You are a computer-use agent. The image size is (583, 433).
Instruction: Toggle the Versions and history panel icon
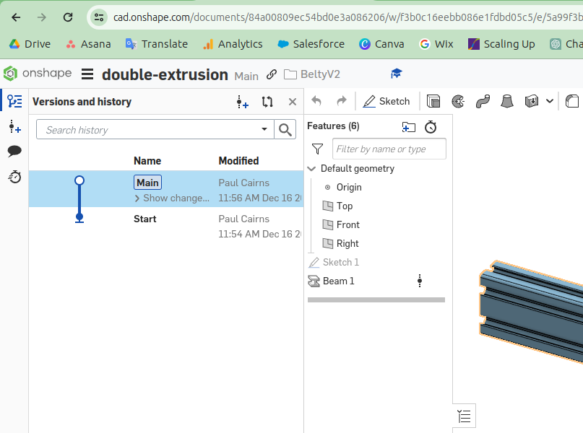tap(15, 101)
